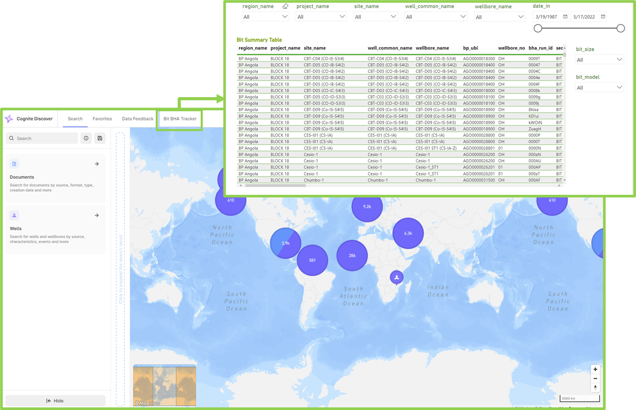
Task: Click the Wells card title
Action: (16, 229)
